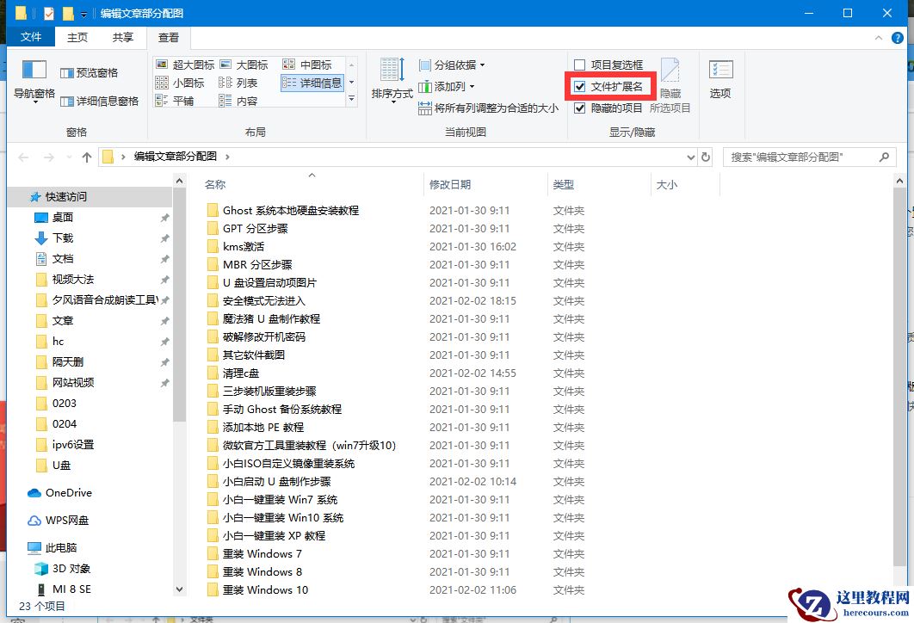Open the 文件 menu

click(x=32, y=37)
